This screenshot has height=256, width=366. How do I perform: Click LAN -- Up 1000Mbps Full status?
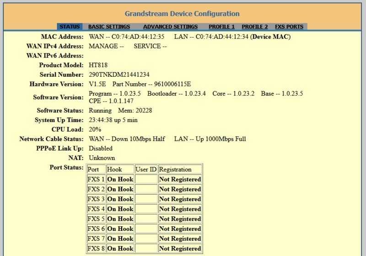pos(210,139)
